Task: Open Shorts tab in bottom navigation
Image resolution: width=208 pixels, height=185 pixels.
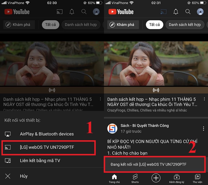Action: [135, 178]
